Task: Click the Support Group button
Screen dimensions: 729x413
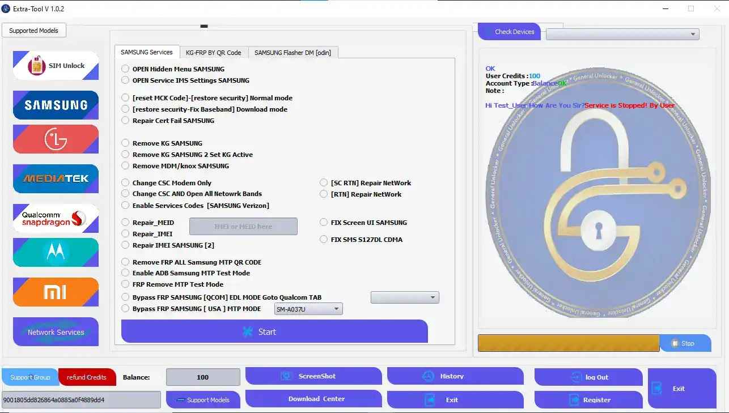Action: [x=30, y=377]
